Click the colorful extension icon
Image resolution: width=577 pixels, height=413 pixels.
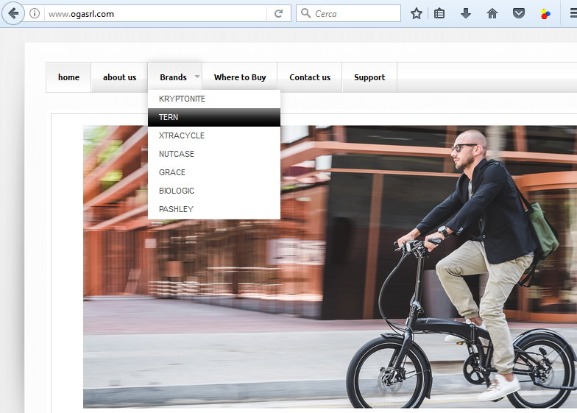[545, 14]
